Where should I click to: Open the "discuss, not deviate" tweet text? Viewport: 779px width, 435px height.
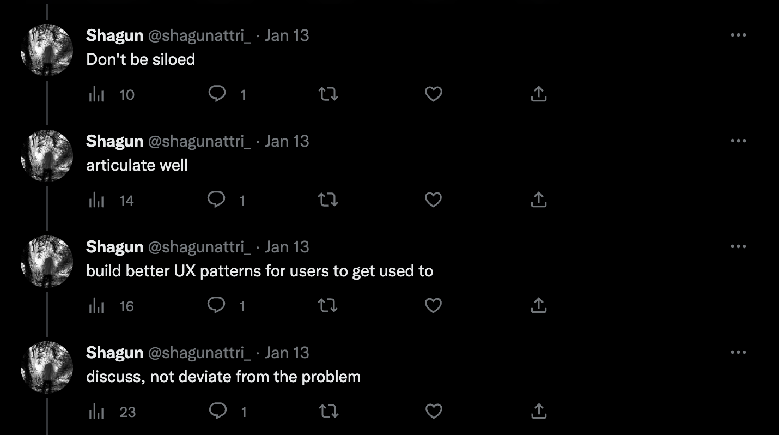click(223, 376)
